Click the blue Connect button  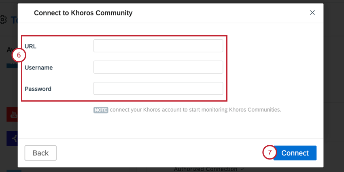coord(295,153)
